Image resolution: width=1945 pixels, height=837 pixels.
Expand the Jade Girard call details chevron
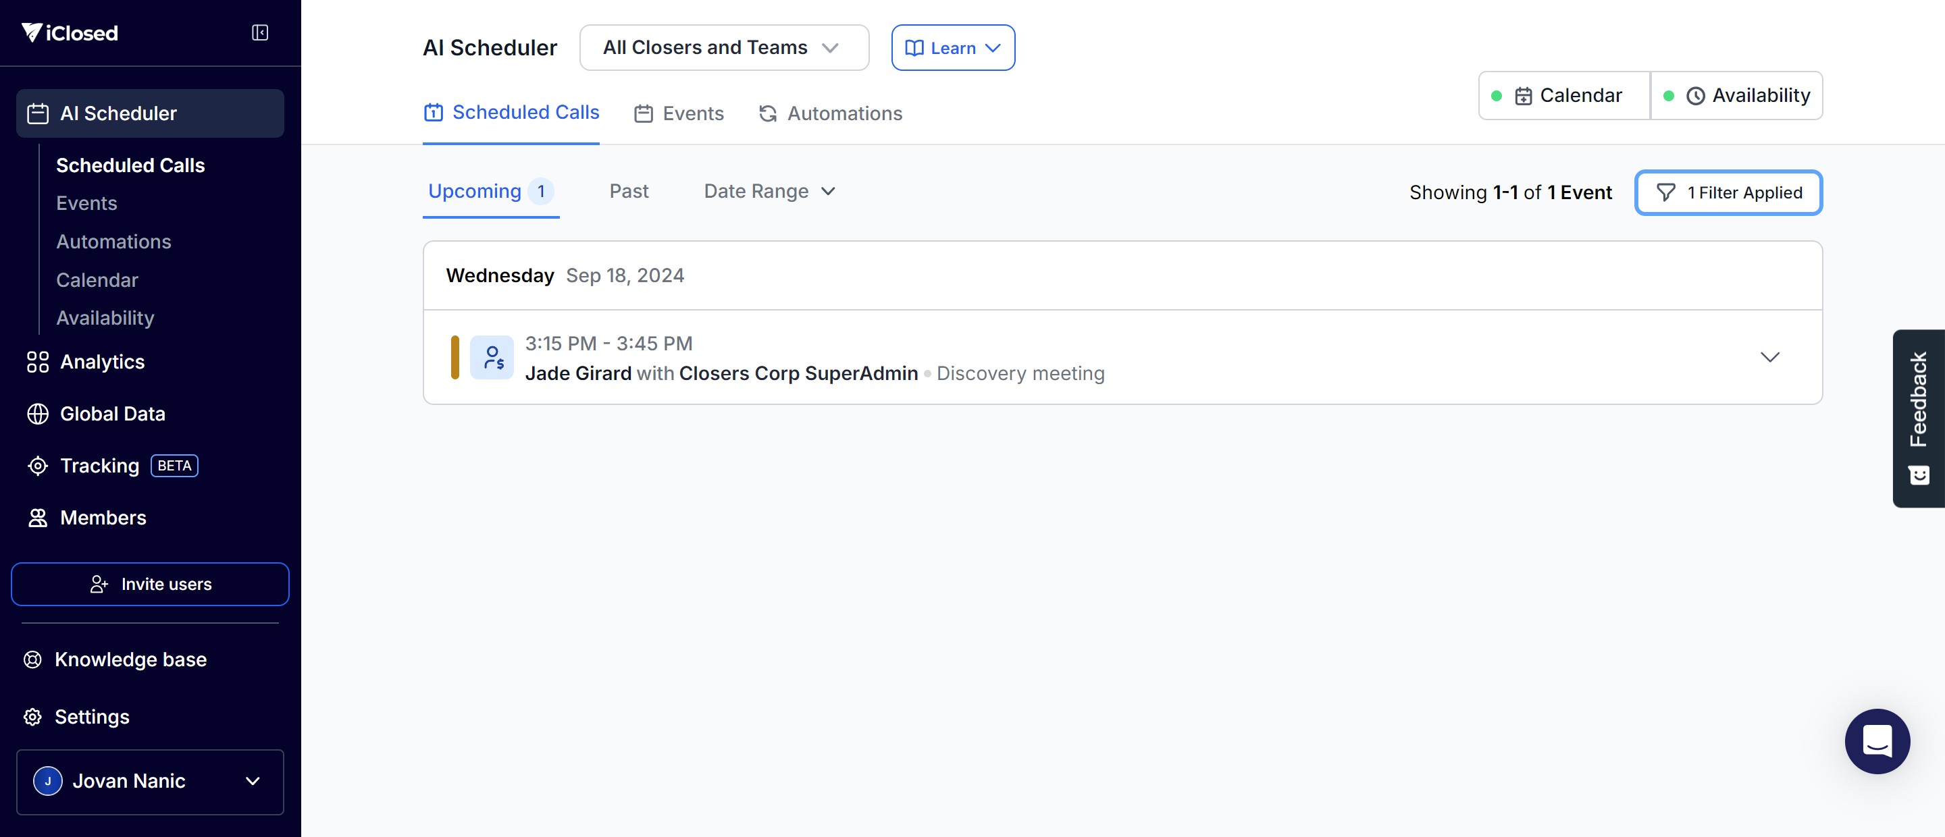click(x=1770, y=357)
